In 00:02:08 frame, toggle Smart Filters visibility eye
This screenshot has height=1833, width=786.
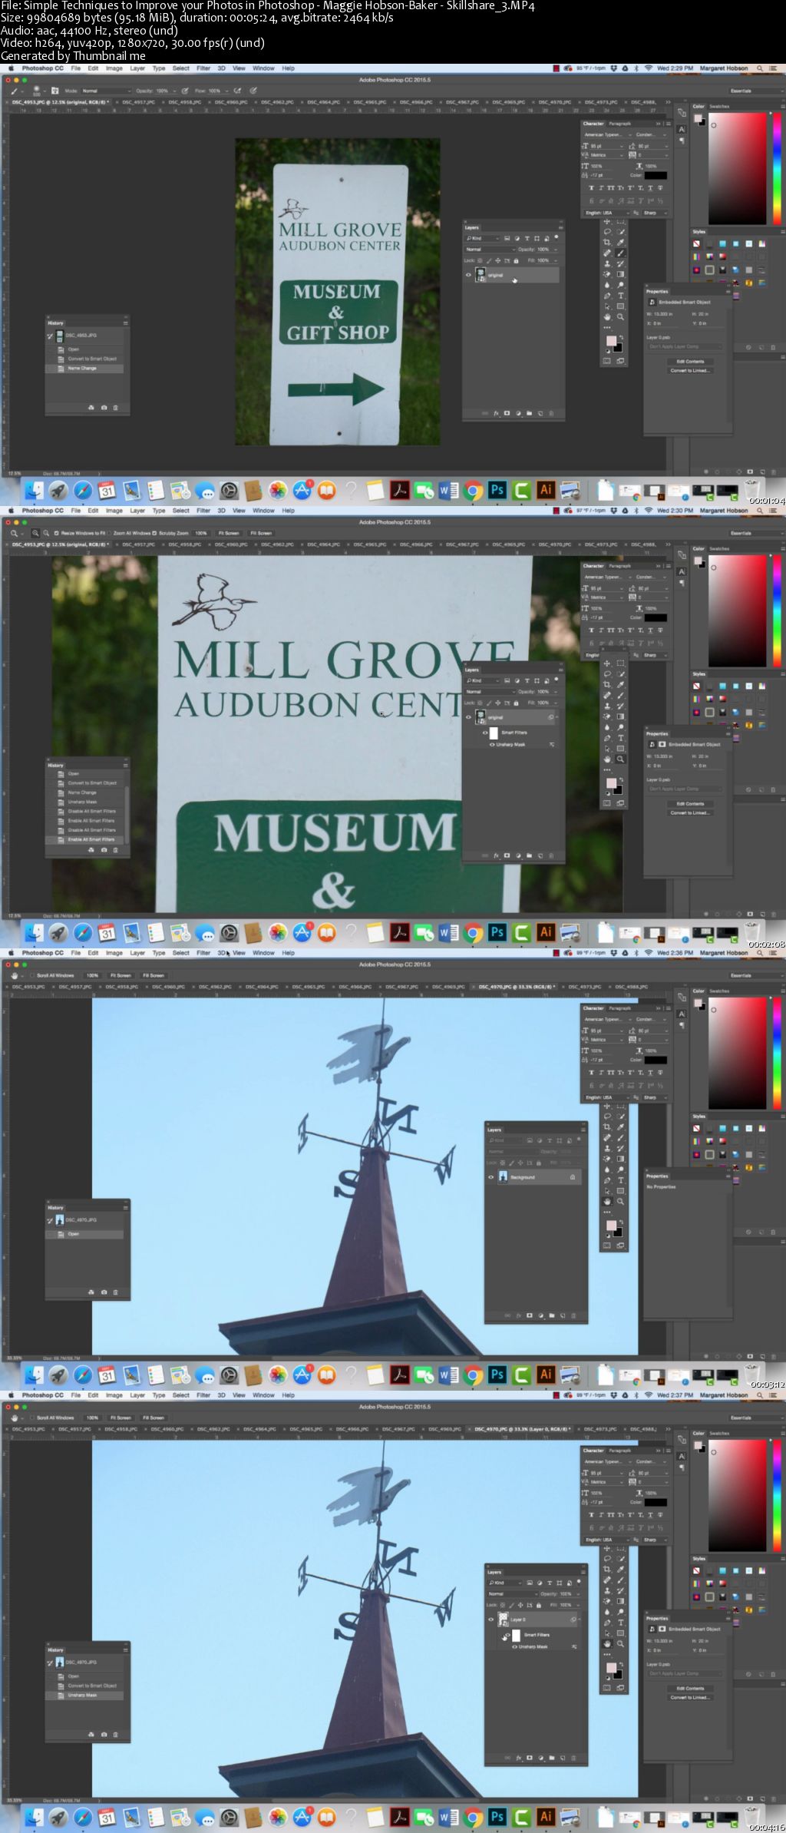[485, 733]
